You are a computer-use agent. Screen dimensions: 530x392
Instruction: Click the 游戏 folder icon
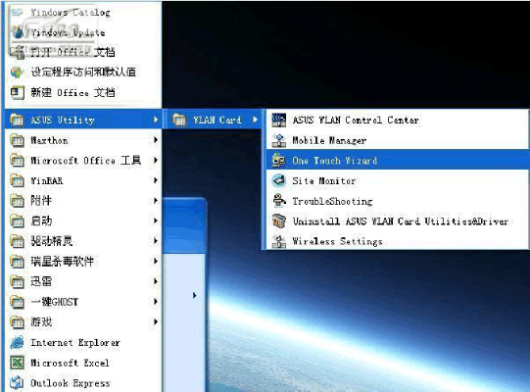coord(17,322)
